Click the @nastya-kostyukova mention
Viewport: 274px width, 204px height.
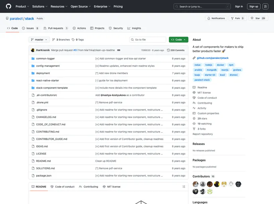113,95
